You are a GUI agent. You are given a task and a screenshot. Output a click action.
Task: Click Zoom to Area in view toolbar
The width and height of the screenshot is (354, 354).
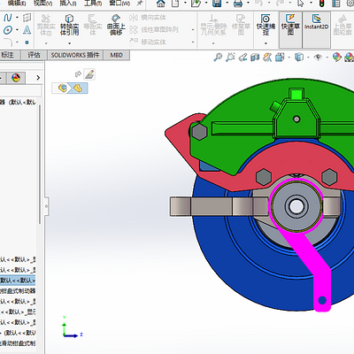[x=230, y=57]
